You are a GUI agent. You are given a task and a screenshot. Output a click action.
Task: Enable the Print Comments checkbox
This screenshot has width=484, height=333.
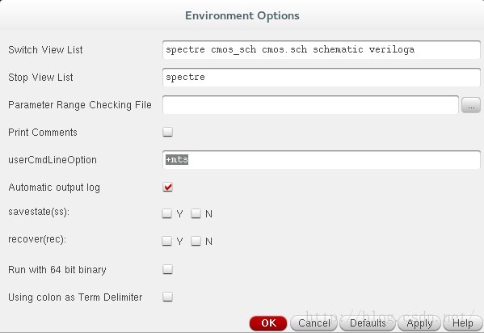pos(167,132)
